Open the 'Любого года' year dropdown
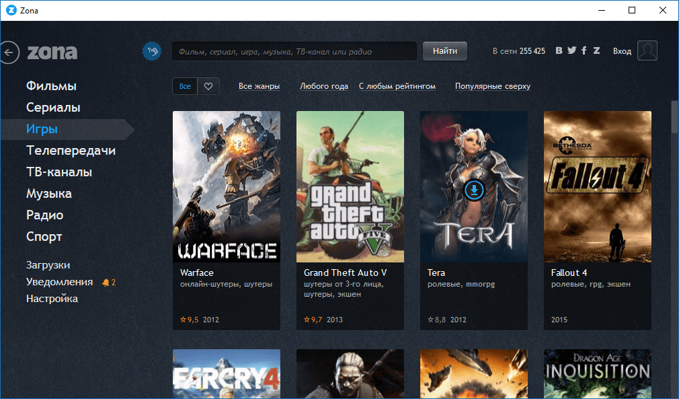This screenshot has width=679, height=399. pyautogui.click(x=324, y=86)
